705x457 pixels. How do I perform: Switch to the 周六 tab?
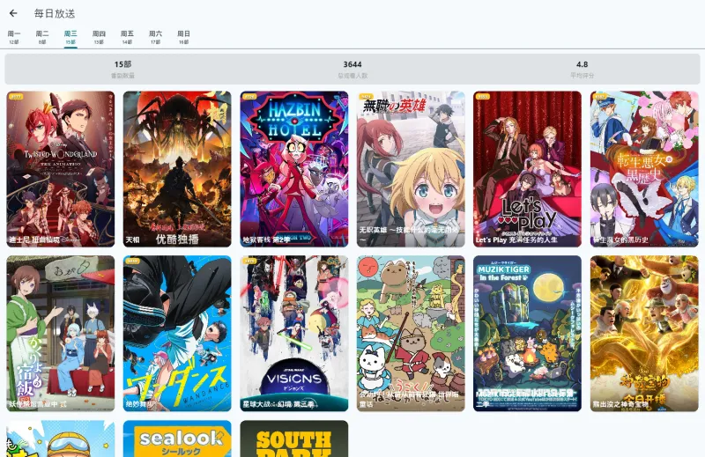156,37
